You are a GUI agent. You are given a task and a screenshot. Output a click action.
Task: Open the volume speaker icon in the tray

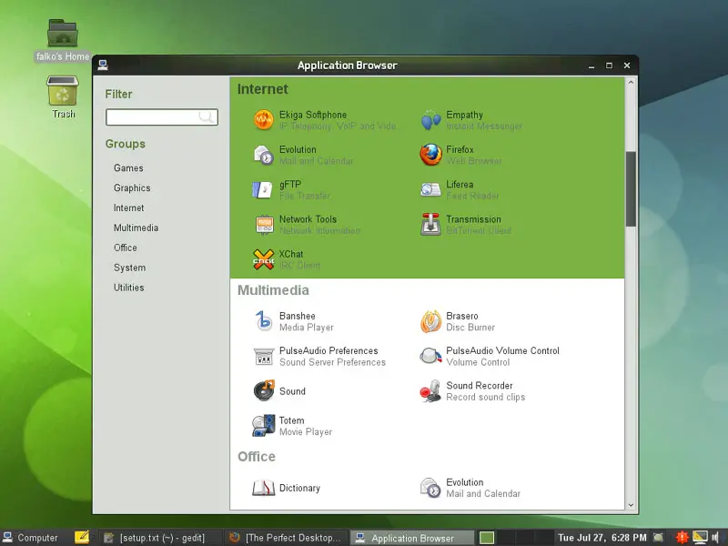pos(715,537)
